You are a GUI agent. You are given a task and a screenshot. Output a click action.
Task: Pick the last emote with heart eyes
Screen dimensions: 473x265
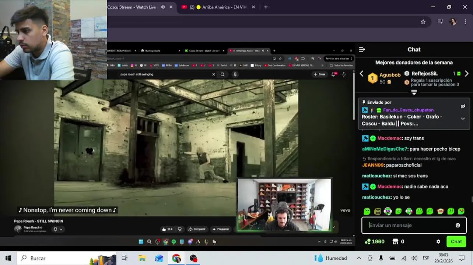(x=461, y=211)
